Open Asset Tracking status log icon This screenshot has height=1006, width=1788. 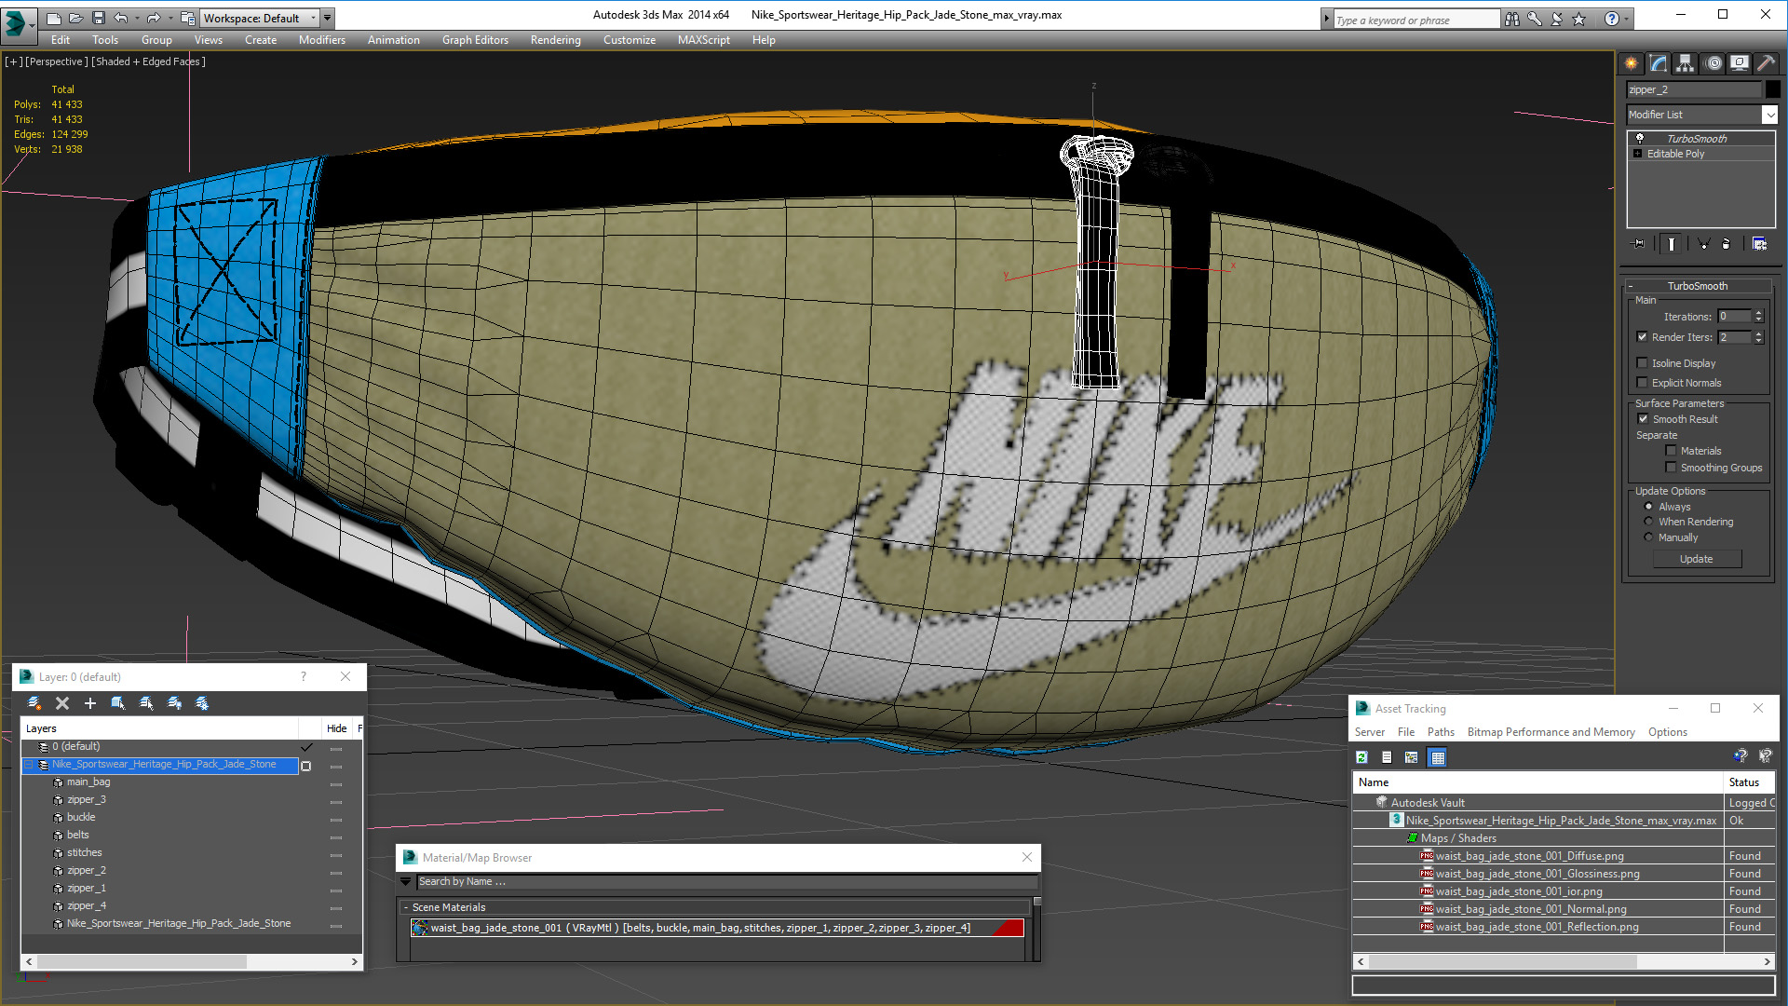1387,757
